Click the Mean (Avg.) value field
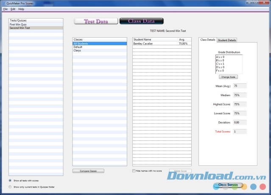 (239, 86)
